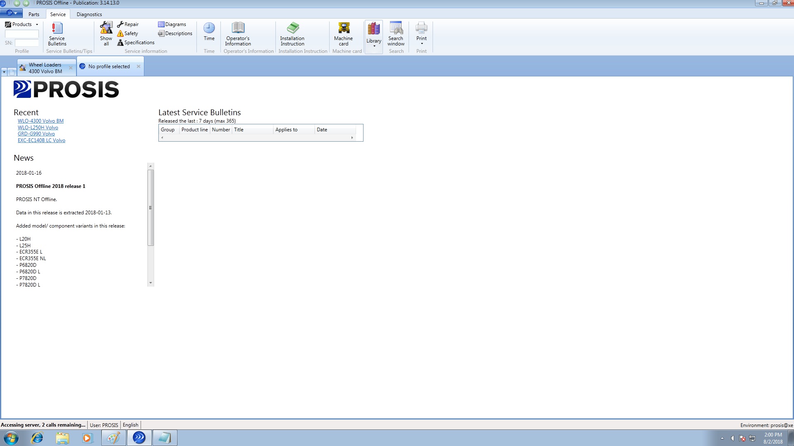
Task: Open the Windows Start button
Action: coord(11,438)
